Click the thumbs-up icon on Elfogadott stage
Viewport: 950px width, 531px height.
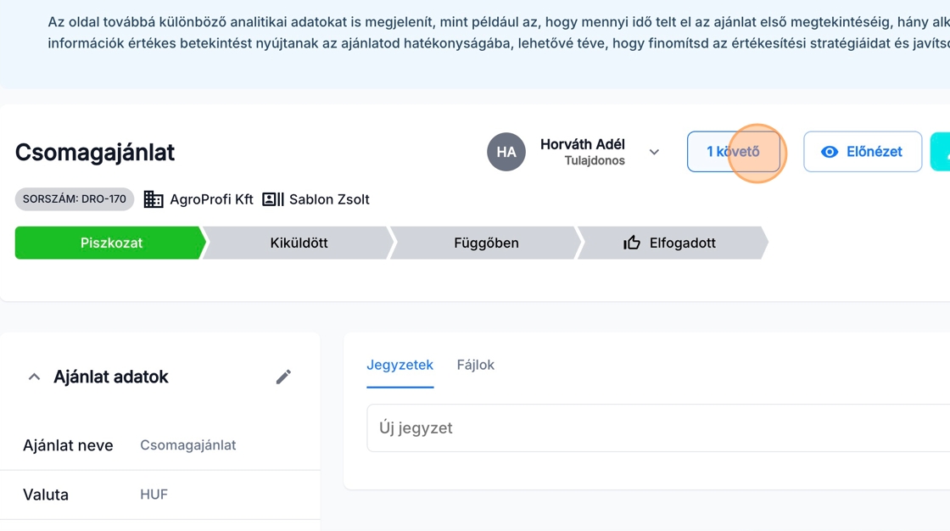pyautogui.click(x=632, y=243)
